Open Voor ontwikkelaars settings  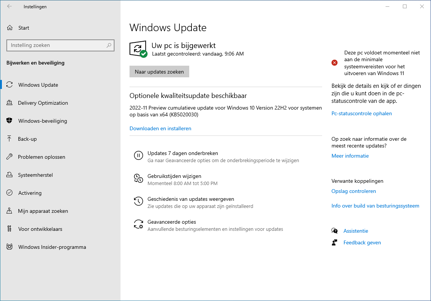pyautogui.click(x=40, y=229)
